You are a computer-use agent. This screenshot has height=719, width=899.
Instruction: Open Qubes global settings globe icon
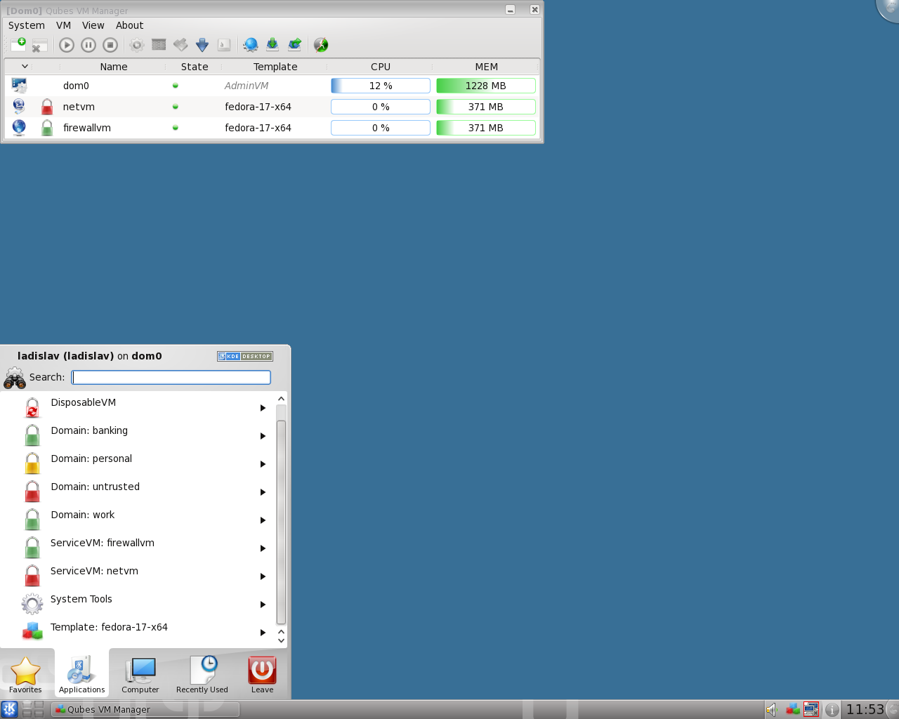[250, 44]
